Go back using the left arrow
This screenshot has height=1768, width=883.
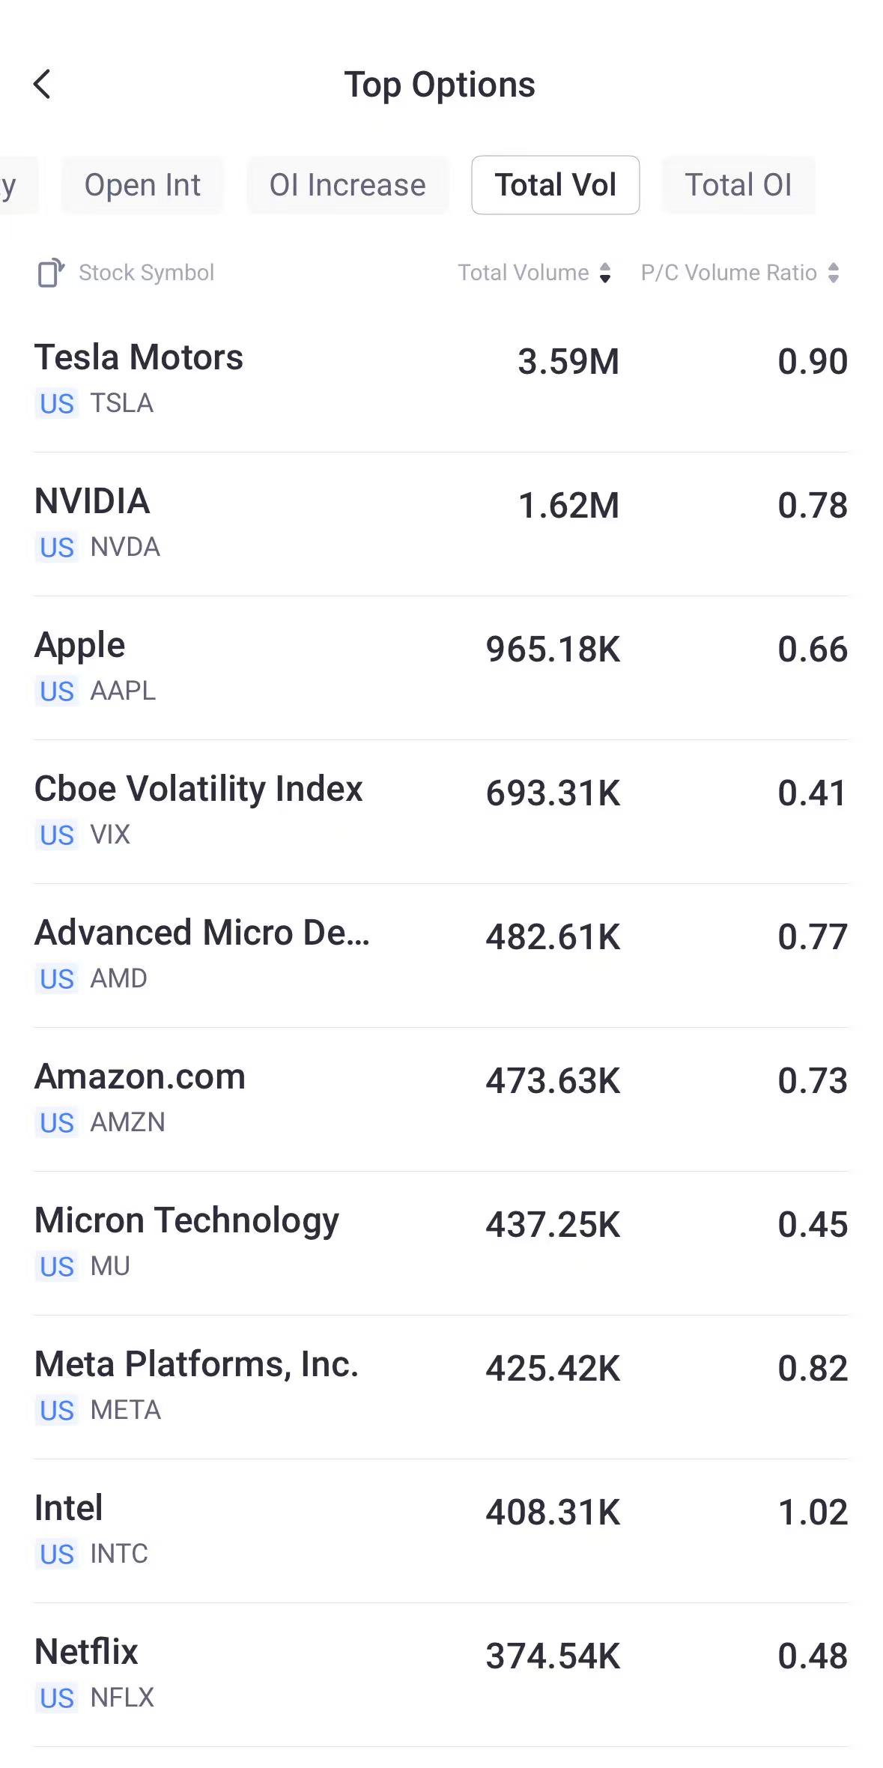tap(43, 84)
